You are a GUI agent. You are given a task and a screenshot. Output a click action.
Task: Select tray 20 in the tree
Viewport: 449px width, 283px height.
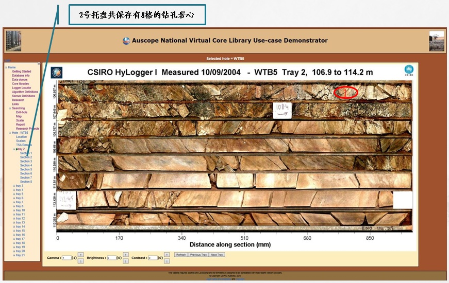pyautogui.click(x=20, y=251)
